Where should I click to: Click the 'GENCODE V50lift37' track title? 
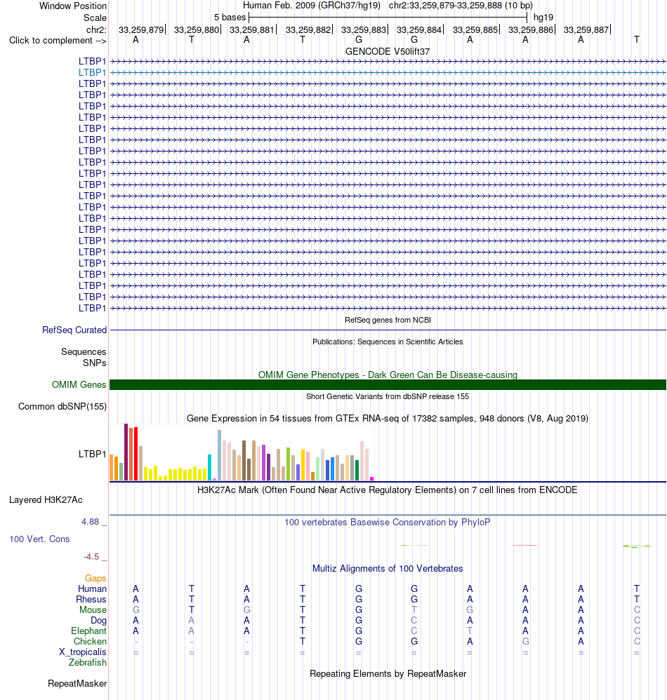pyautogui.click(x=388, y=52)
